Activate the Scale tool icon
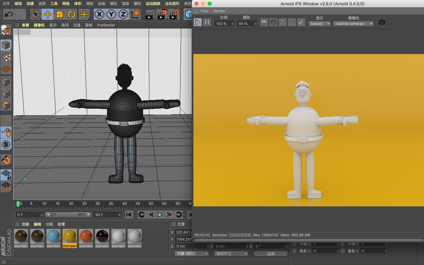 pos(60,14)
